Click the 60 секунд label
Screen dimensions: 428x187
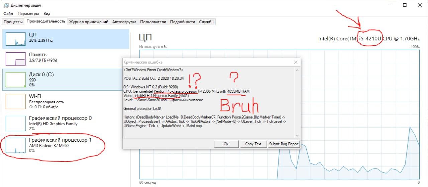[147, 182]
